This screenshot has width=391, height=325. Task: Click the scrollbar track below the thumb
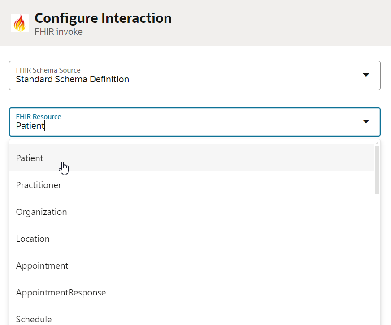point(377,260)
